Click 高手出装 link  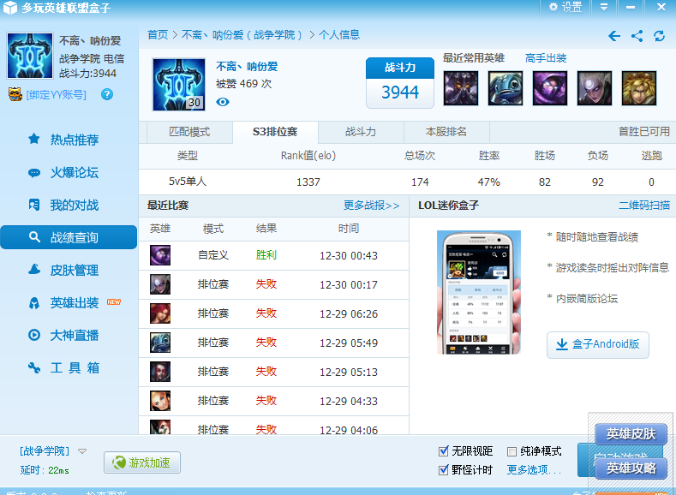tap(546, 58)
